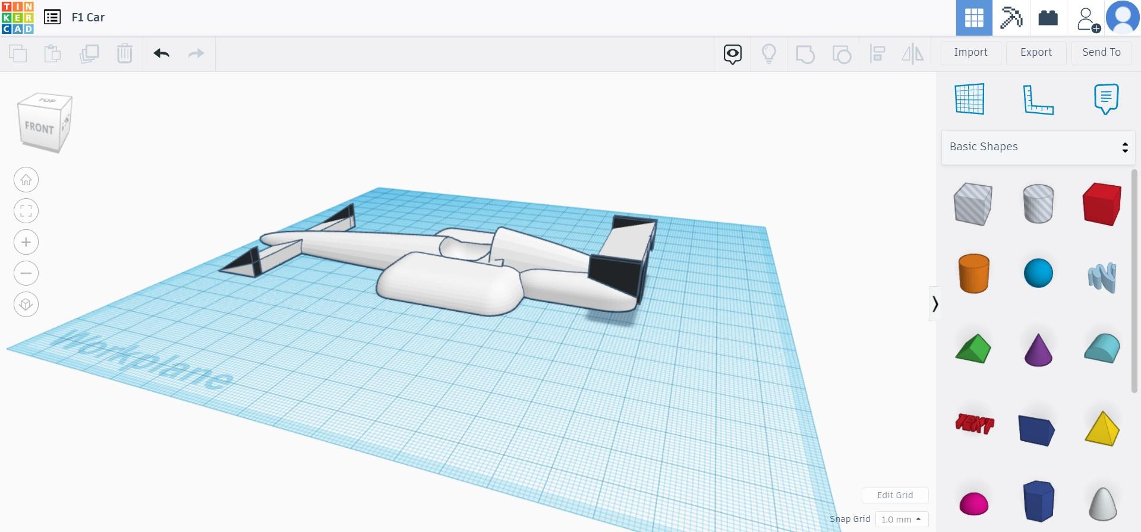Viewport: 1141px width, 532px height.
Task: Click the Tinkercad logo
Action: 18,18
